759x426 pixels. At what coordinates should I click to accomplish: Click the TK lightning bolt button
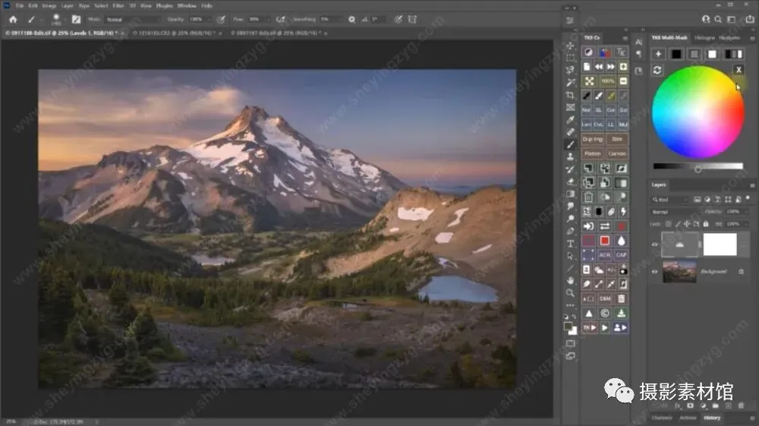(x=623, y=212)
